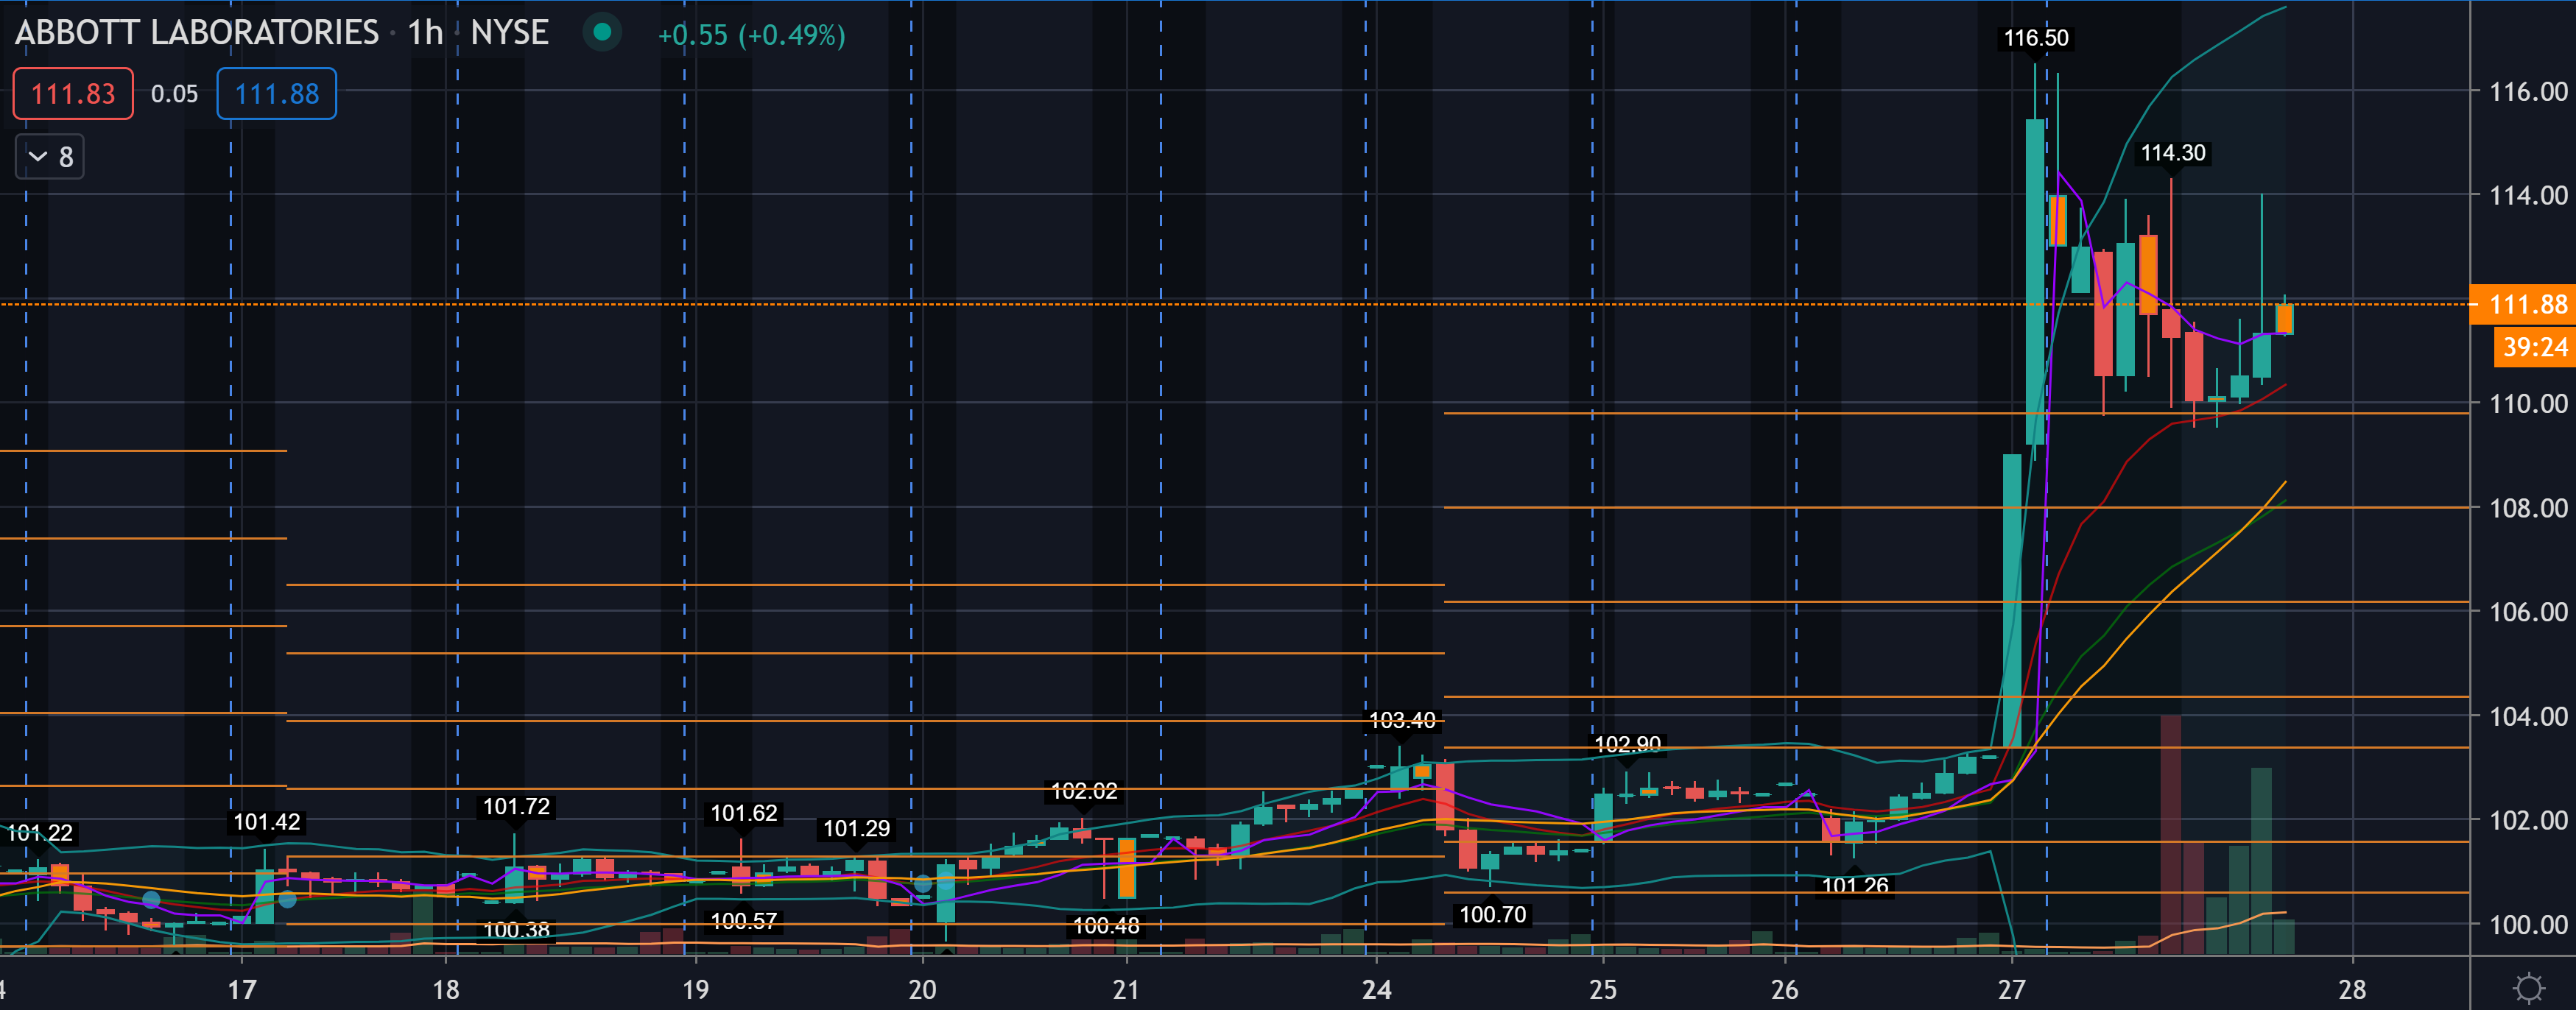
Task: Click date 28 on the time axis
Action: [x=2352, y=990]
